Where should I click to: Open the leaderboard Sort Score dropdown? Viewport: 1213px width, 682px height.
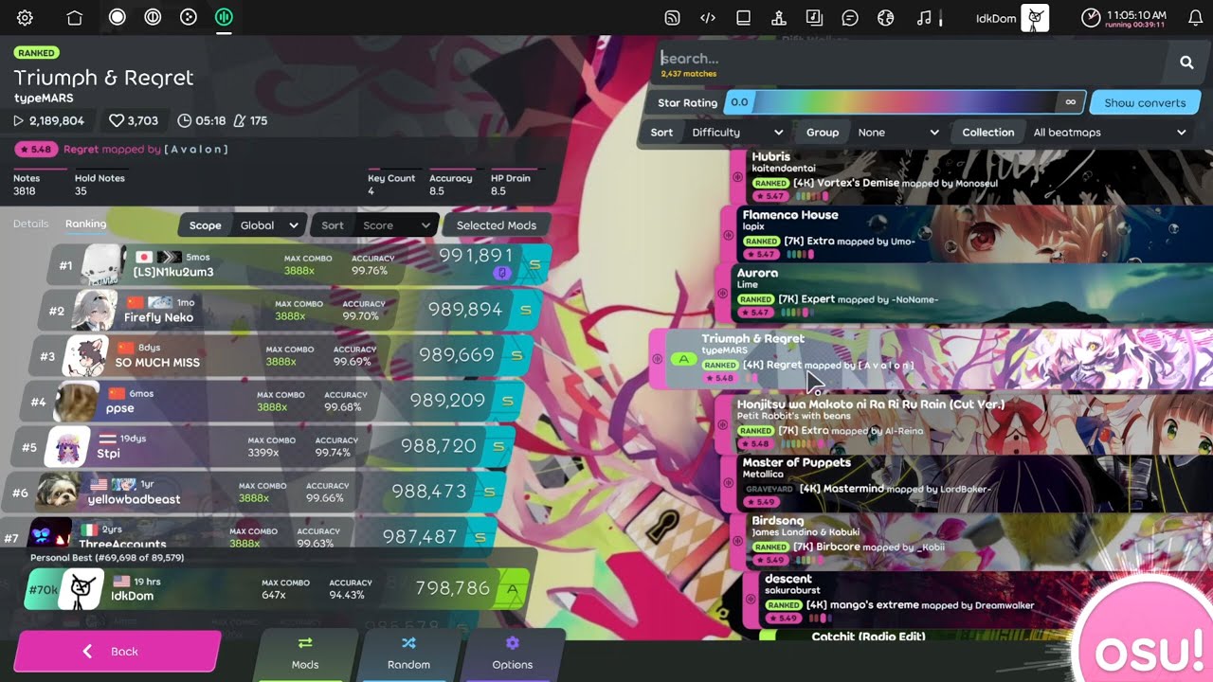[375, 225]
